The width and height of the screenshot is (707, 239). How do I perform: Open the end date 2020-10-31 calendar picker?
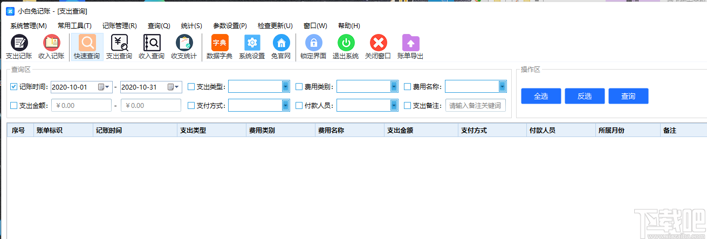pyautogui.click(x=174, y=87)
